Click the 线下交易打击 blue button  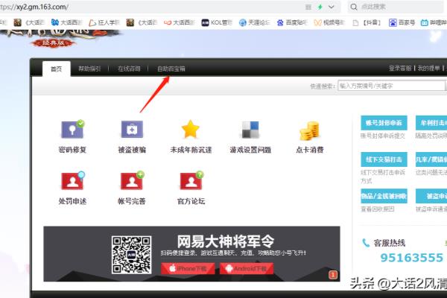click(x=384, y=159)
